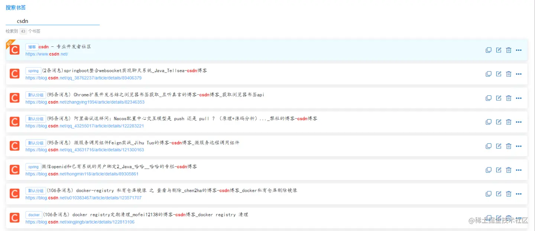The image size is (535, 231).
Task: Open more options for Chrome扩展开发总结 bookmark
Action: pyautogui.click(x=519, y=98)
